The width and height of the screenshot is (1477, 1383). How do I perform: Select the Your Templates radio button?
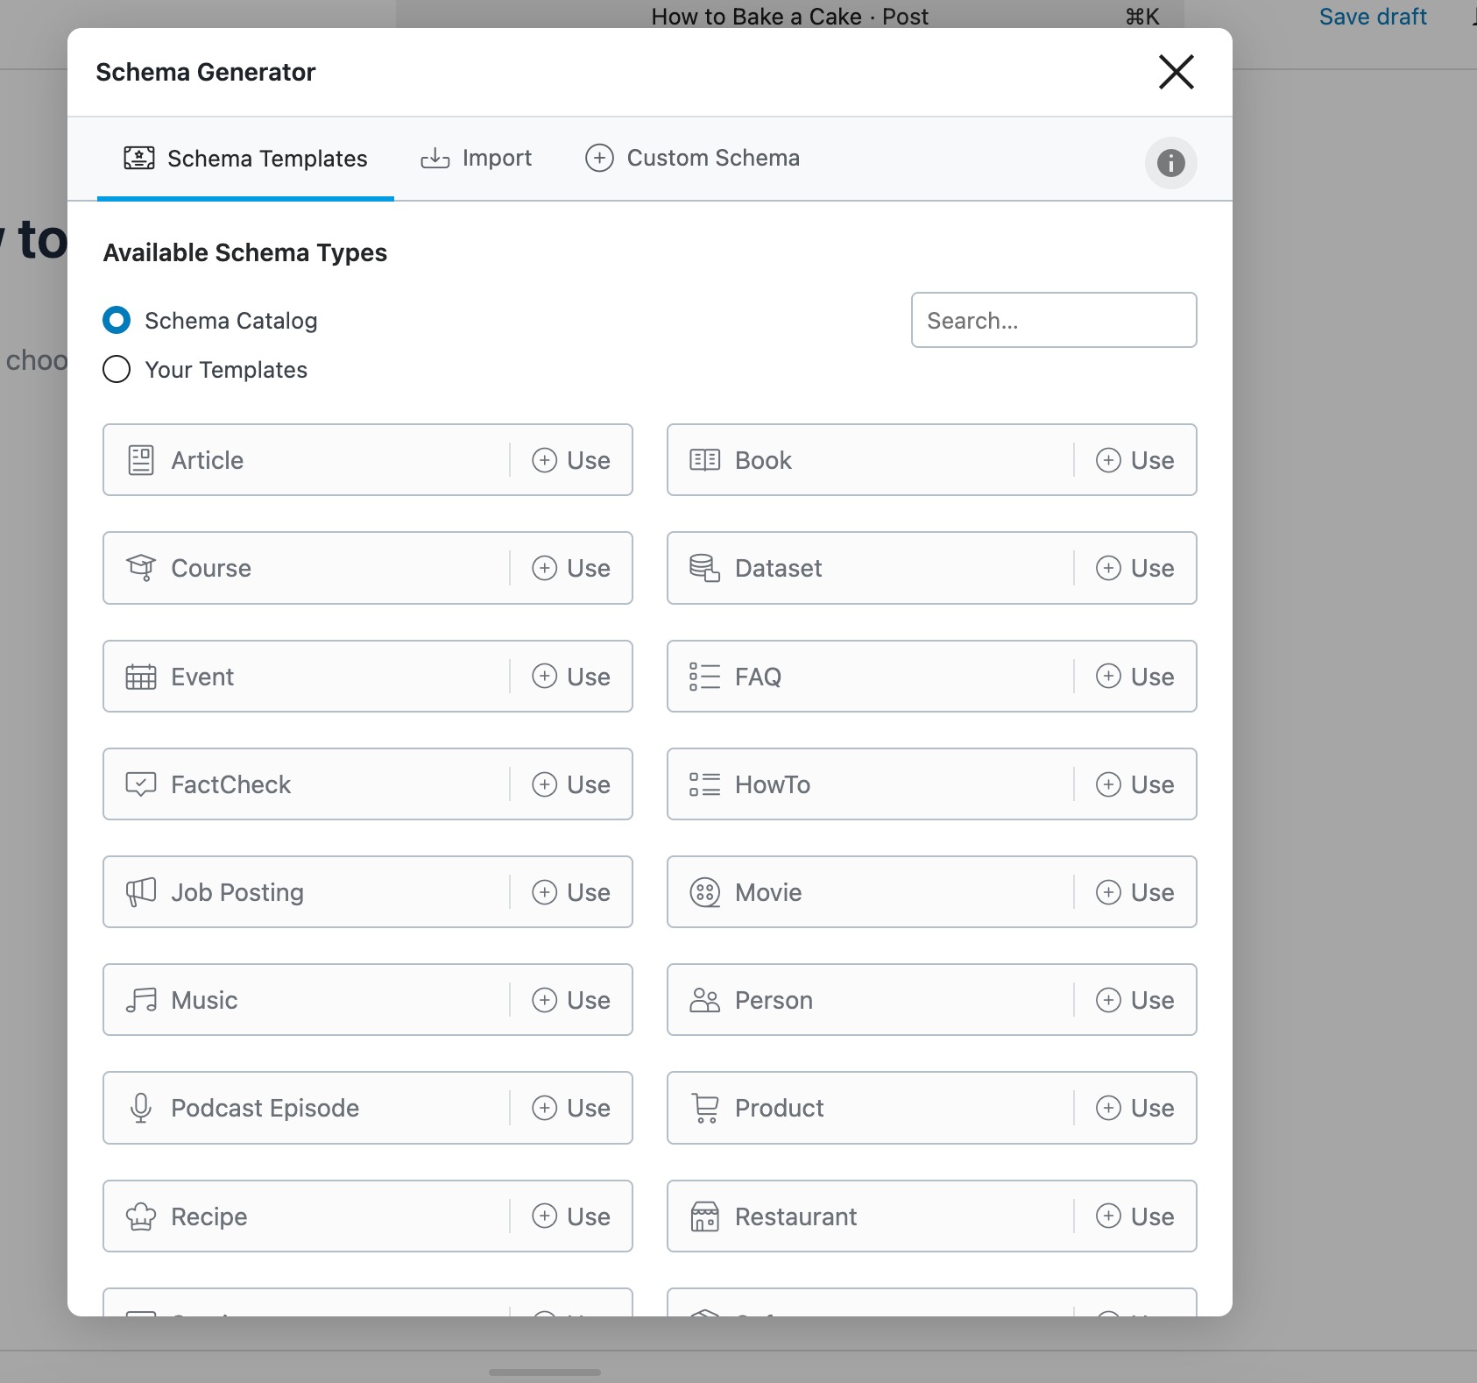tap(117, 370)
